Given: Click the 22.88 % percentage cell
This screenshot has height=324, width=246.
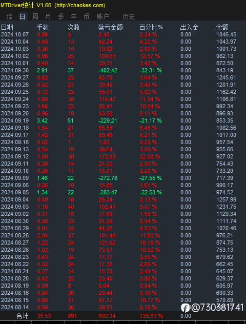Looking at the screenshot, I should pos(150,156).
